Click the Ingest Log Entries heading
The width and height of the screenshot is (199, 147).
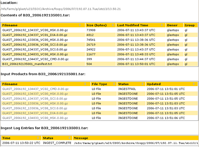(44, 128)
